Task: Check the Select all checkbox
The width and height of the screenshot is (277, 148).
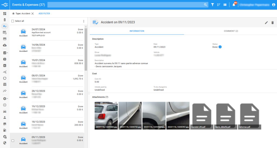Action: click(12, 21)
